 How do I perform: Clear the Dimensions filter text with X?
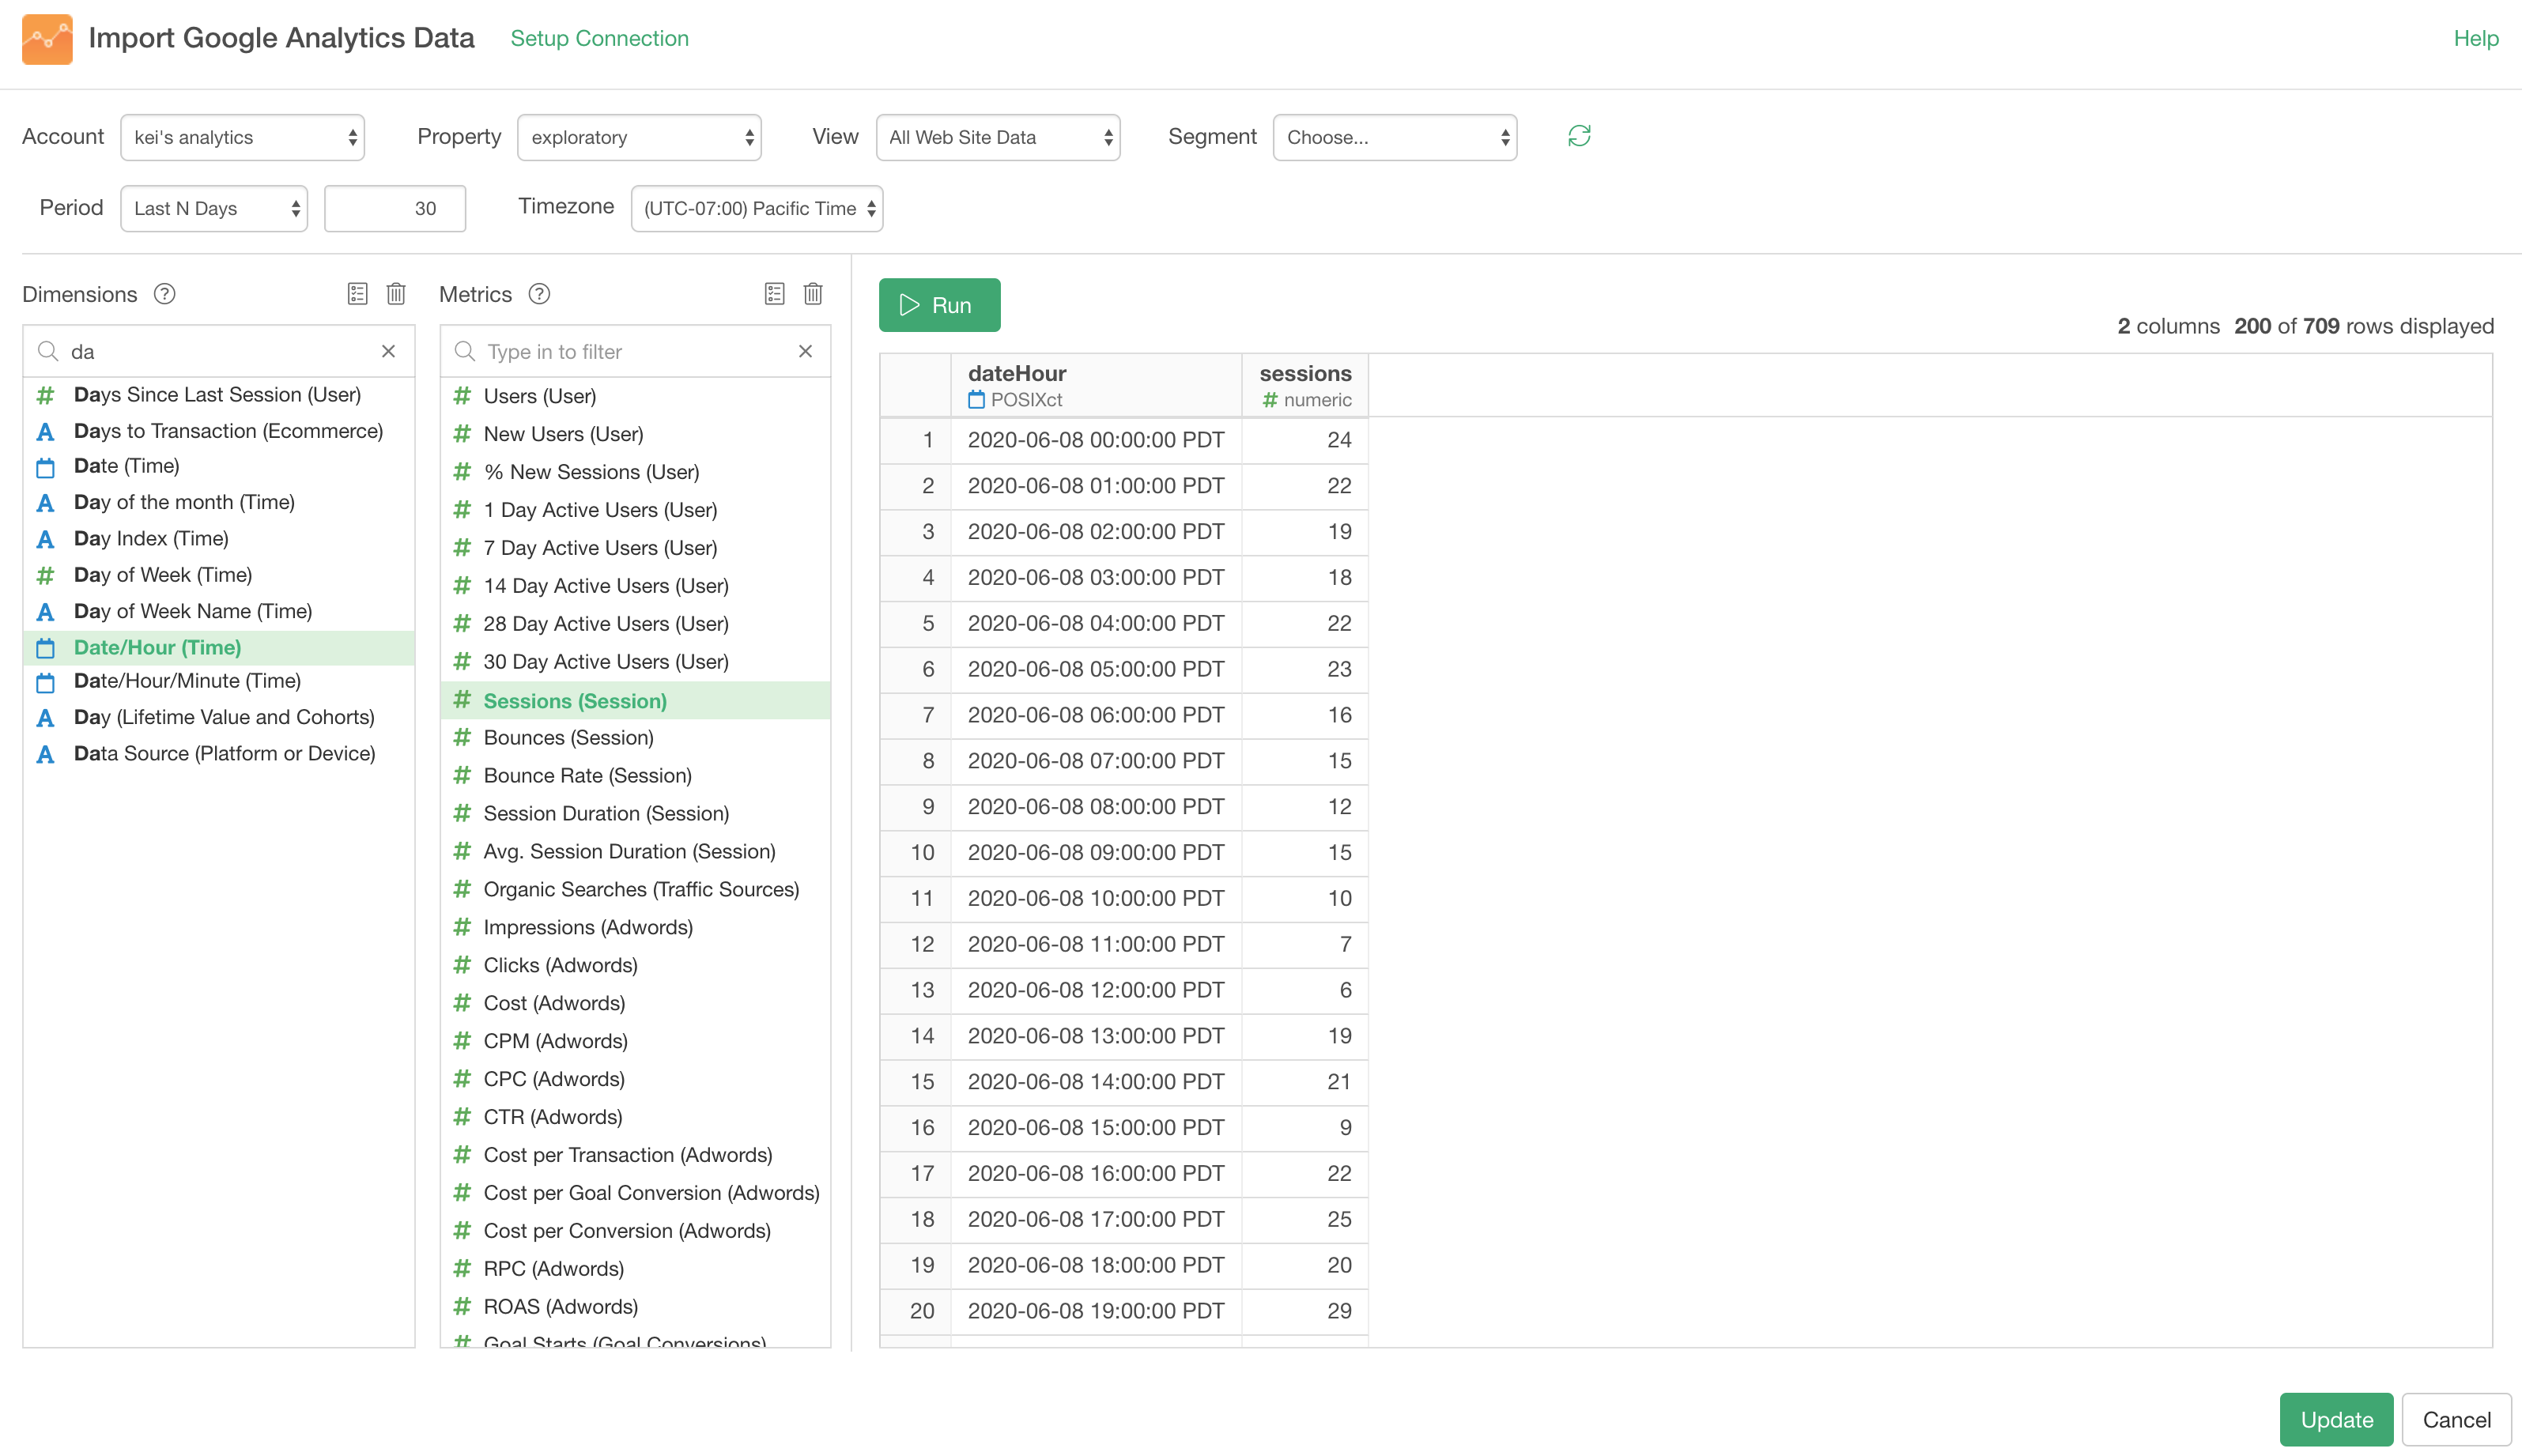(388, 351)
